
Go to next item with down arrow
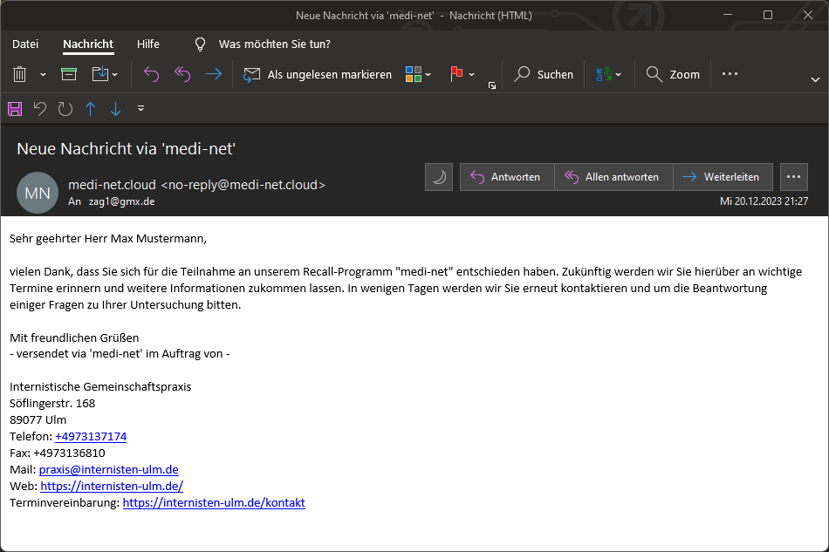(115, 109)
